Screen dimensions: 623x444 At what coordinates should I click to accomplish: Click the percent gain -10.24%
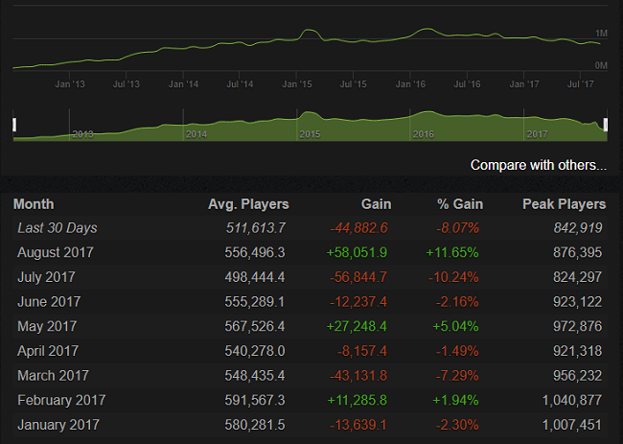(x=453, y=277)
